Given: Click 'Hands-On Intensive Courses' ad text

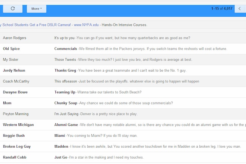Looking at the screenshot, I should [x=124, y=25].
